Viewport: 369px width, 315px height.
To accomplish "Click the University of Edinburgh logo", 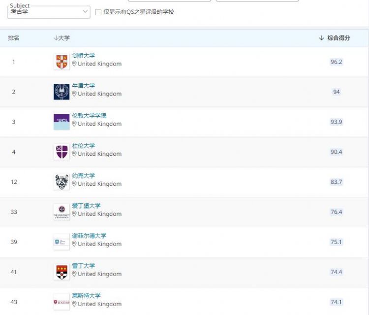I will [x=61, y=212].
